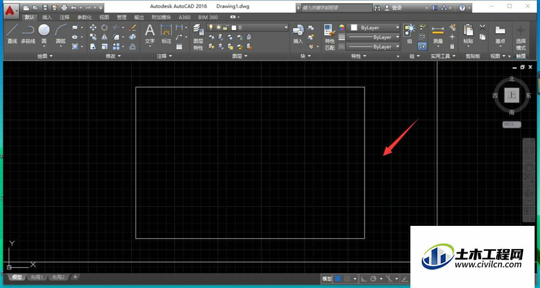Click the 粘贴 (Paste) icon
This screenshot has height=288, width=540.
pyautogui.click(x=468, y=34)
